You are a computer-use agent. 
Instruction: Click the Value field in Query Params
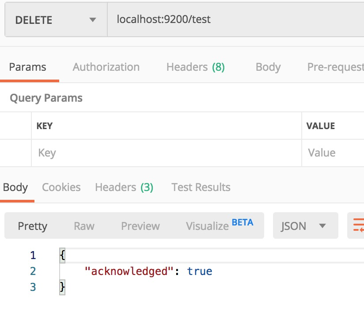tap(333, 153)
